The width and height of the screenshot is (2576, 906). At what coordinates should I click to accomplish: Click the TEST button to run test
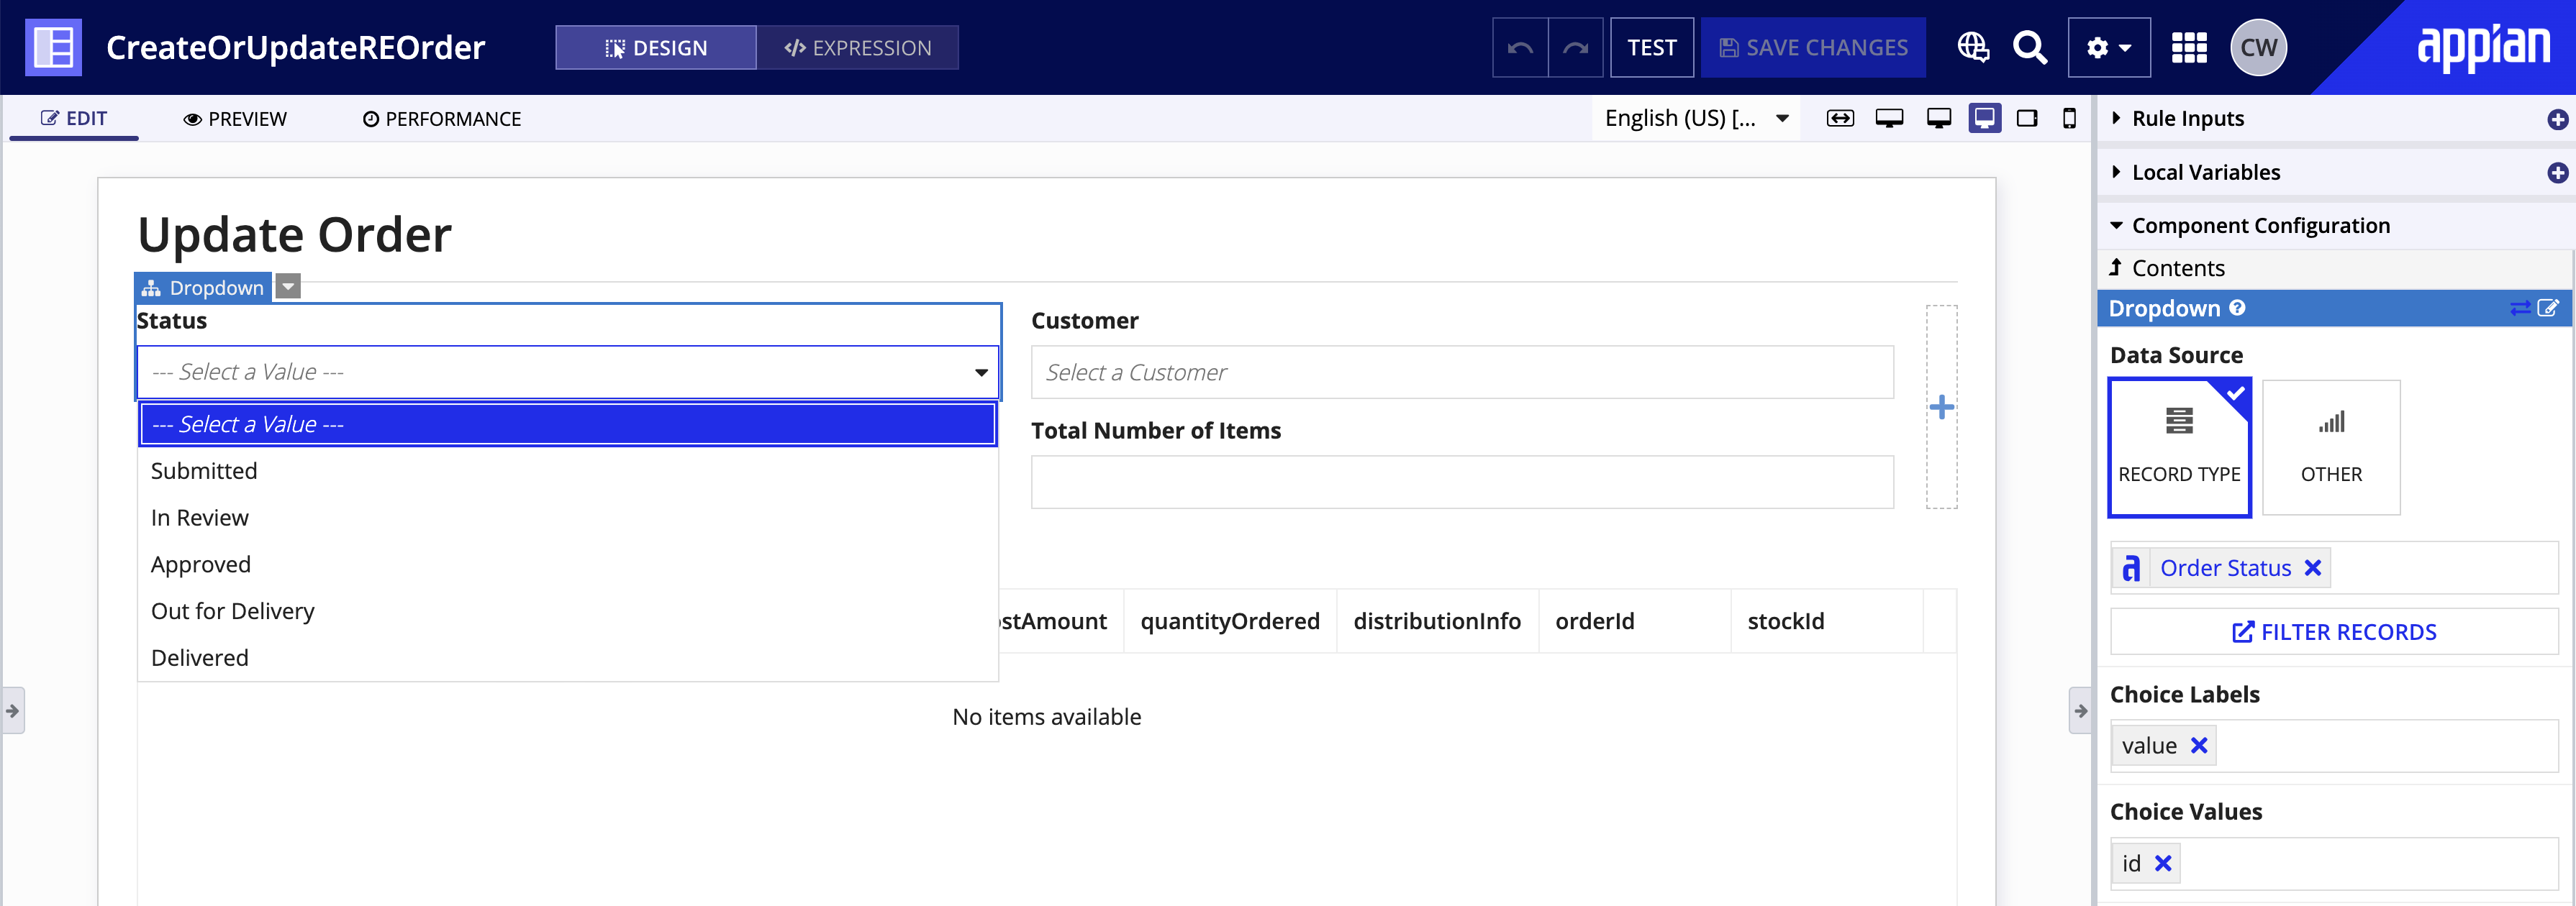[x=1649, y=46]
